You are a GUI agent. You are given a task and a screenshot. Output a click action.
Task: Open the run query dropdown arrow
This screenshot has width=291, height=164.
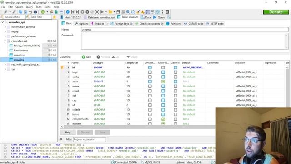(106, 12)
